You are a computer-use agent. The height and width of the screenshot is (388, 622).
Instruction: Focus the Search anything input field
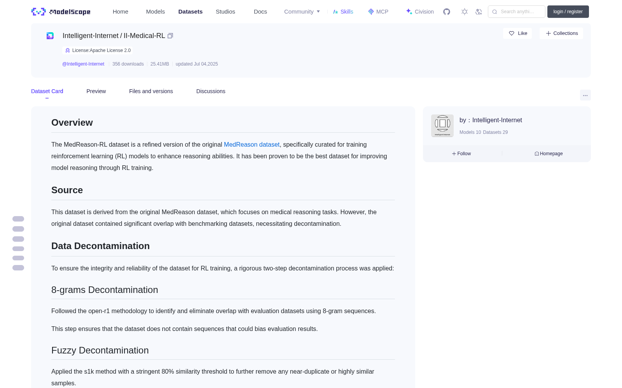click(517, 12)
